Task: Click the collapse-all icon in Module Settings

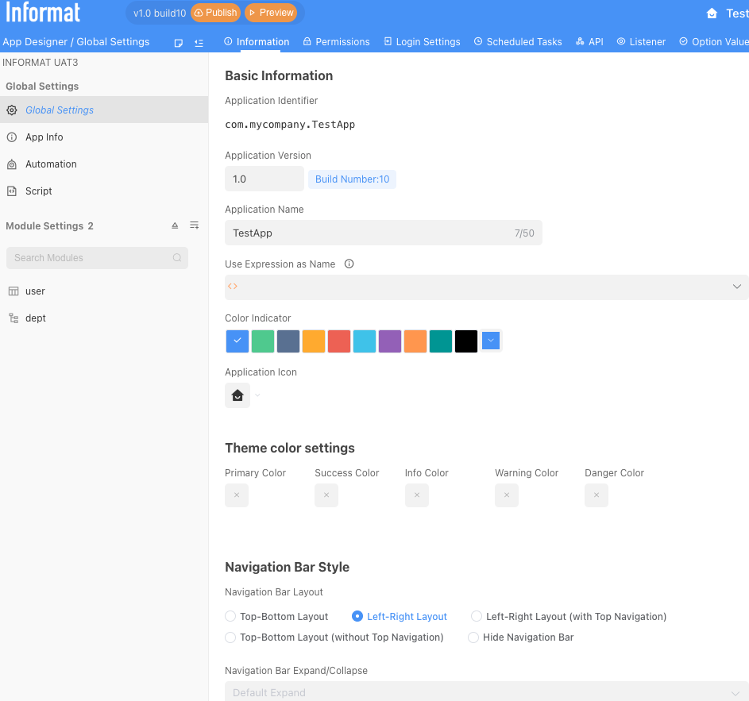Action: (175, 226)
